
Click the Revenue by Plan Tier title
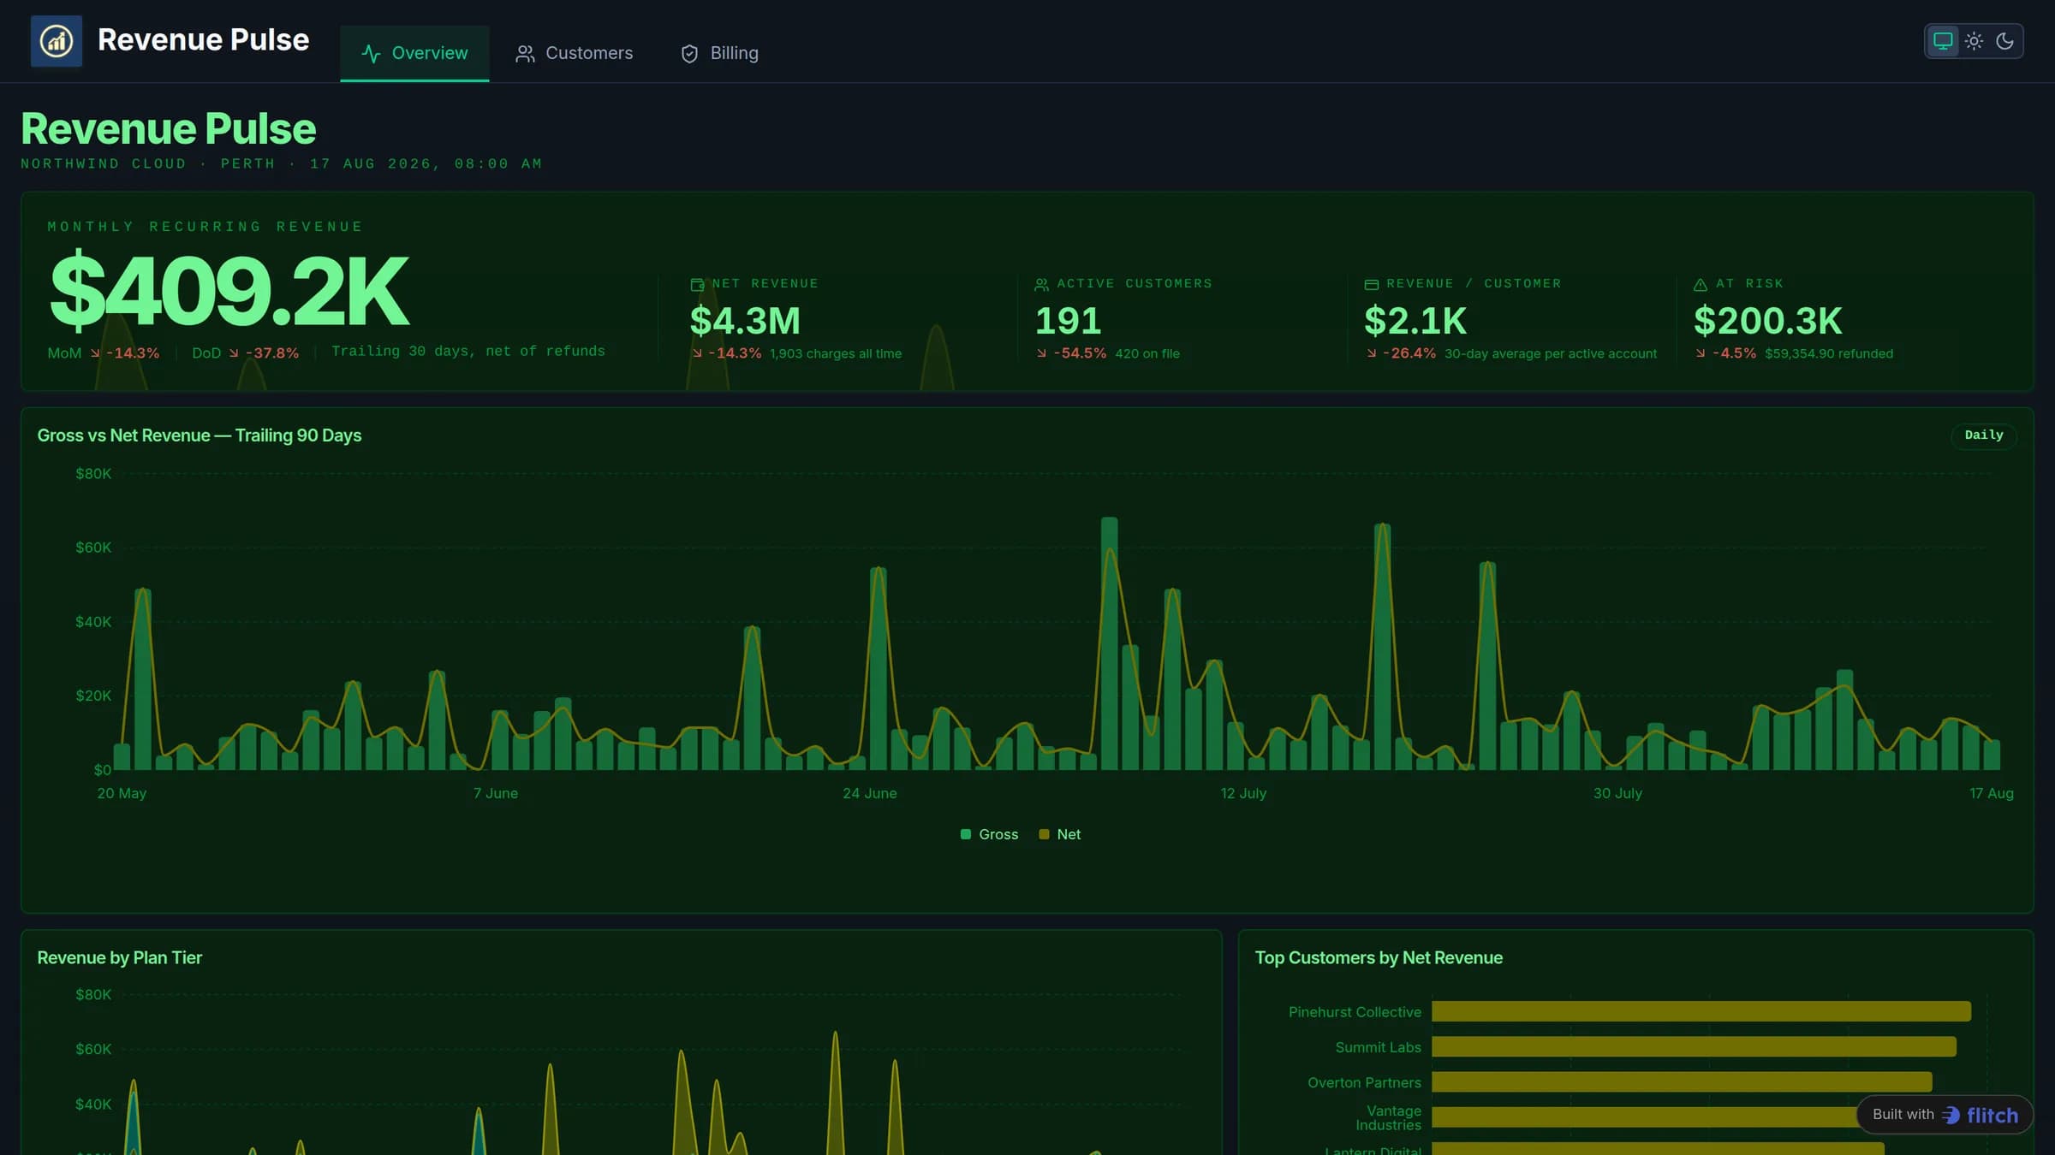120,957
